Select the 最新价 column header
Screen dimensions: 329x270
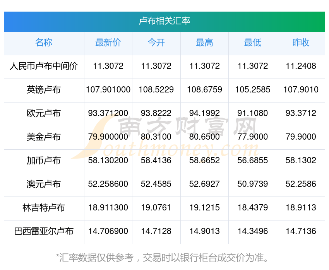point(108,43)
